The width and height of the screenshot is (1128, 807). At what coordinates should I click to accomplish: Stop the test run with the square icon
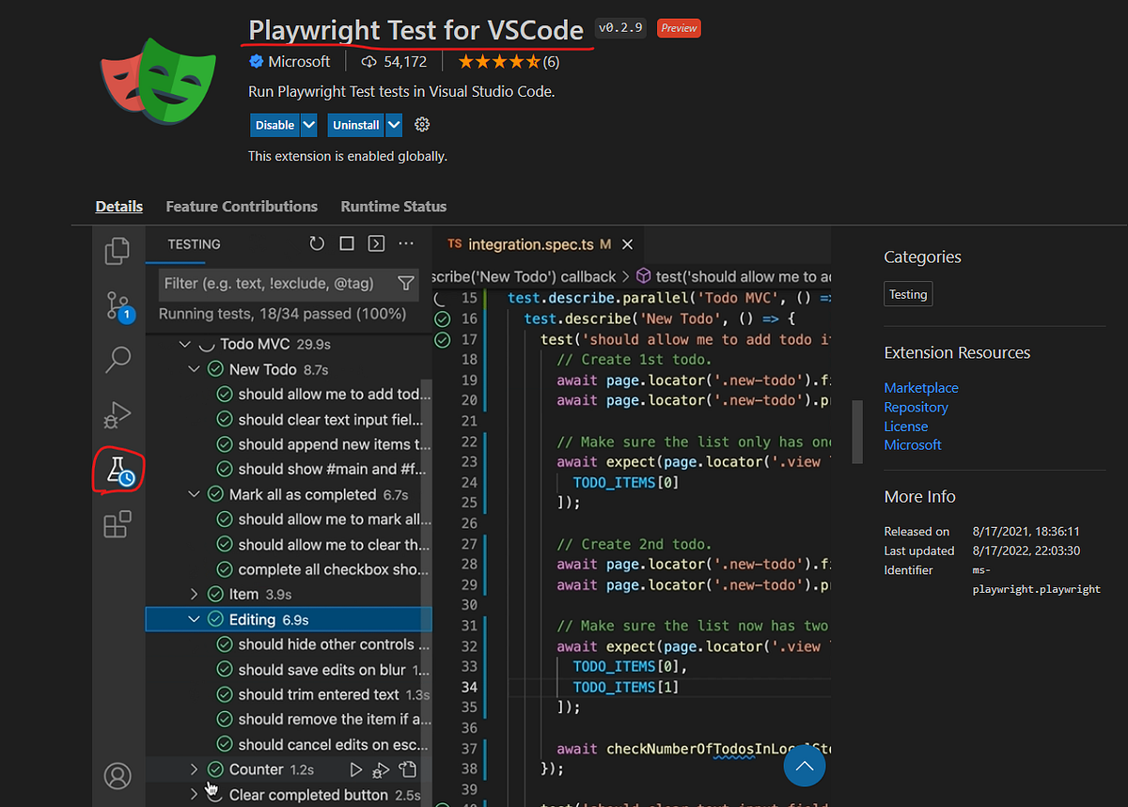(346, 242)
